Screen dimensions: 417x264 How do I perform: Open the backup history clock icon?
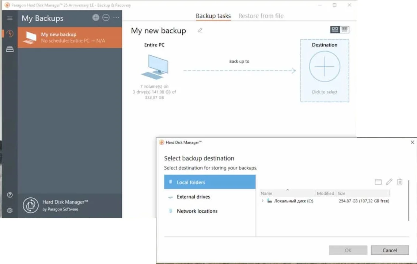point(10,34)
